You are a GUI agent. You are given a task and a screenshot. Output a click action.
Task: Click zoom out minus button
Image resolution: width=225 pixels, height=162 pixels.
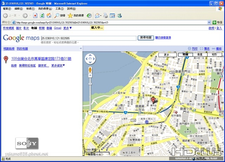click(x=90, y=113)
